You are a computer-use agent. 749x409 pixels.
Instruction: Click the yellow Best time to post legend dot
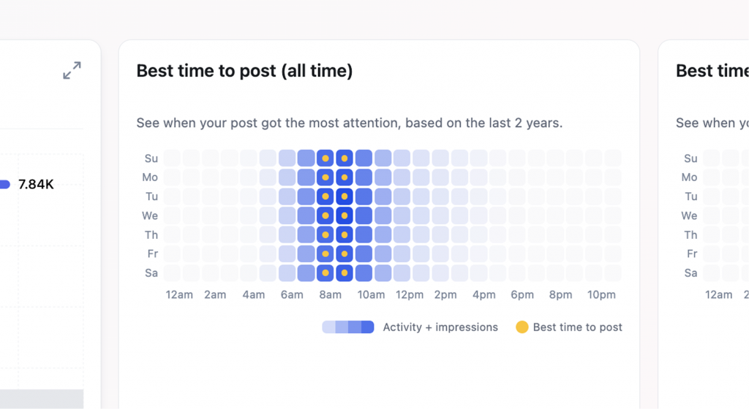click(x=522, y=327)
